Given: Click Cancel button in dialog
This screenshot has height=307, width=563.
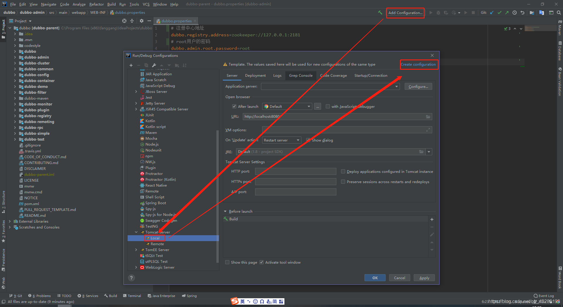Looking at the screenshot, I should (x=399, y=278).
